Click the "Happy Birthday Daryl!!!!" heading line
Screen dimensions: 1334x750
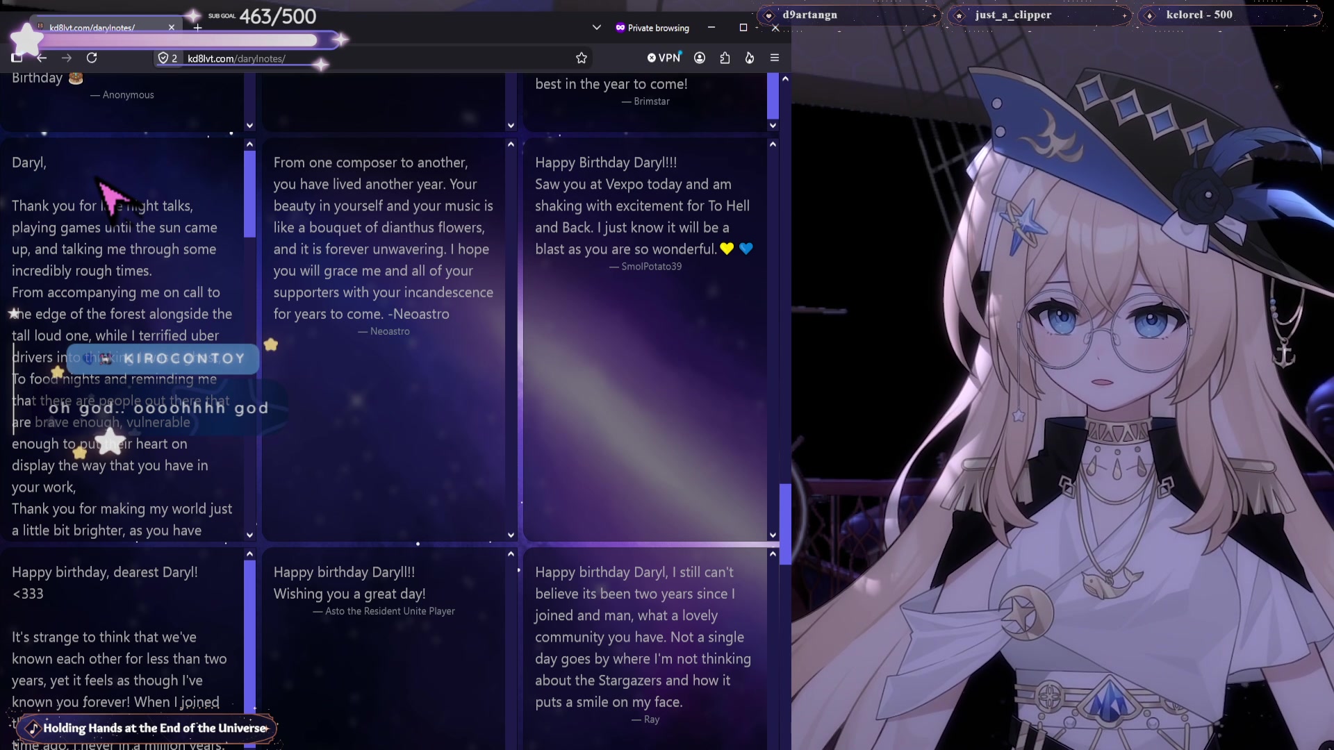coord(606,162)
